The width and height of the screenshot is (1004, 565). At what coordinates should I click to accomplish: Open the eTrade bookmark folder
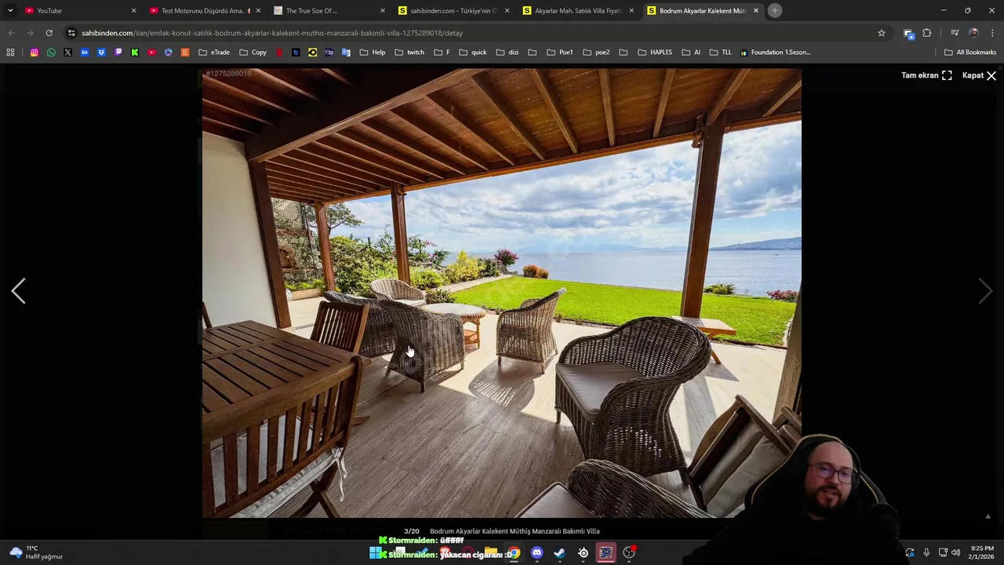tap(214, 53)
